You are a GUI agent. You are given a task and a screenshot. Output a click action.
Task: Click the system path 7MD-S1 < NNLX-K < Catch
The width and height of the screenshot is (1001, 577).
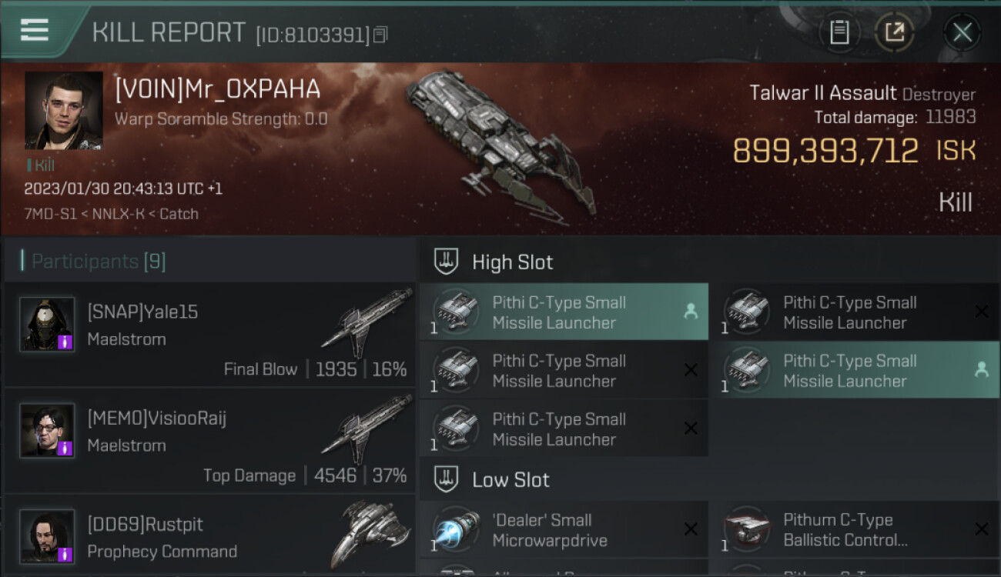click(111, 214)
